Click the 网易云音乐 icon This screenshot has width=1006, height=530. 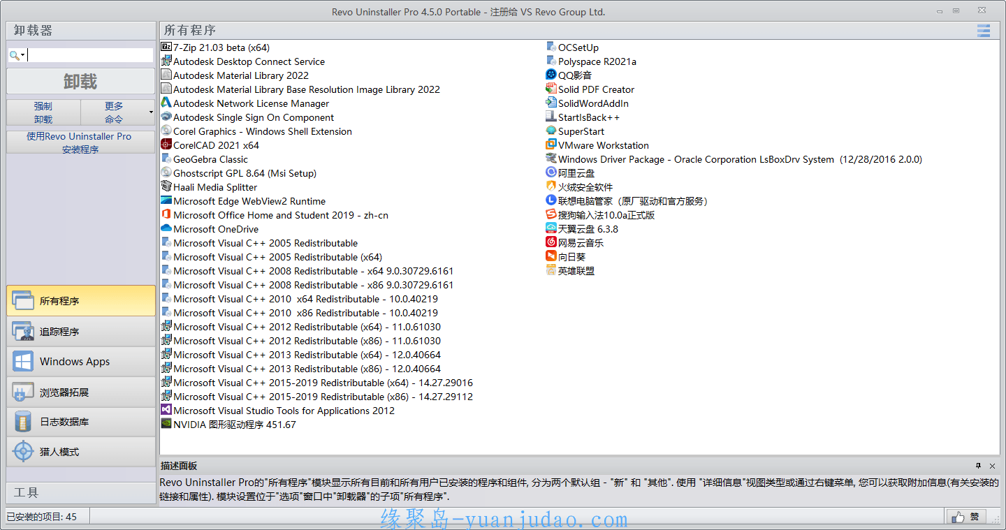tap(551, 242)
